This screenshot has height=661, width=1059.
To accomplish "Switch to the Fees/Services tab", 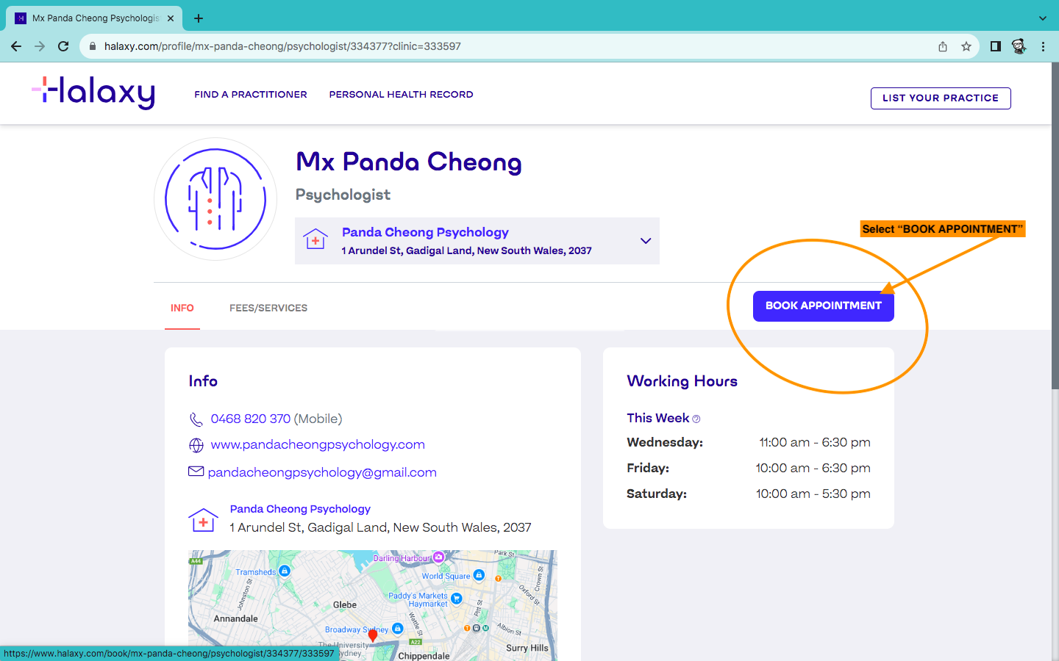I will pyautogui.click(x=268, y=308).
